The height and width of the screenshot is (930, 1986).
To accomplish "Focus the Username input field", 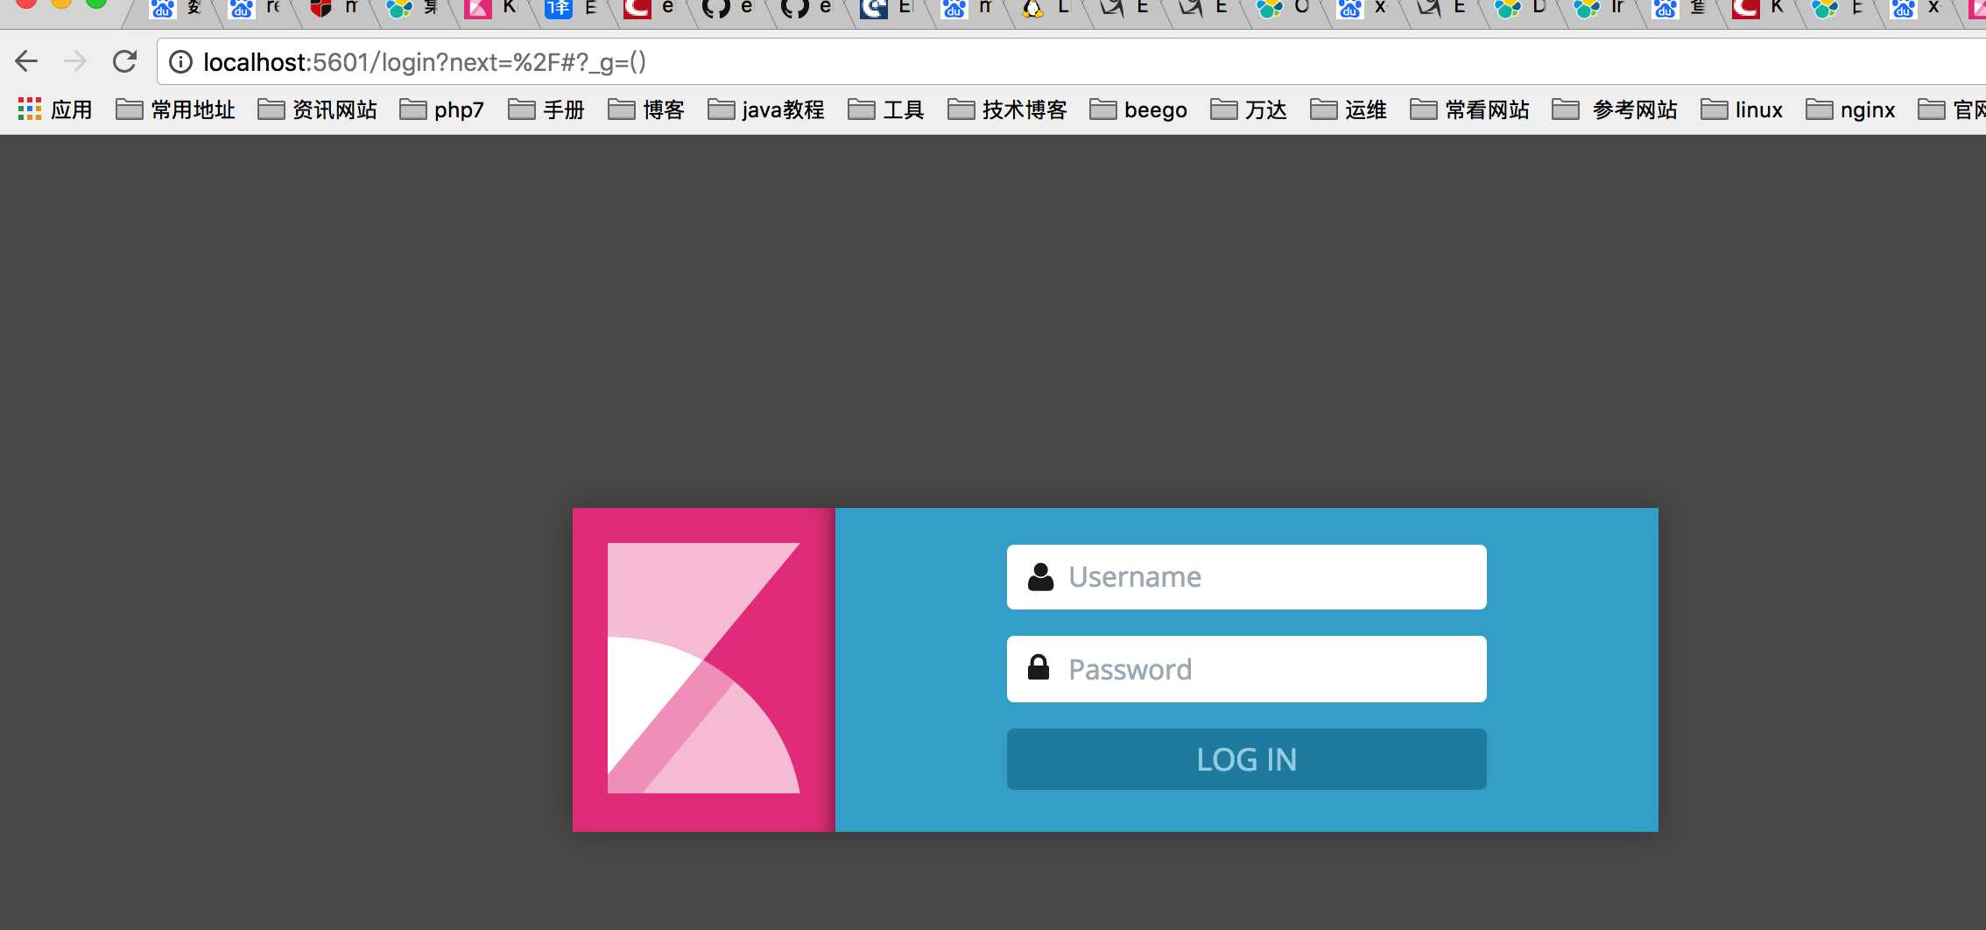I will click(1261, 577).
